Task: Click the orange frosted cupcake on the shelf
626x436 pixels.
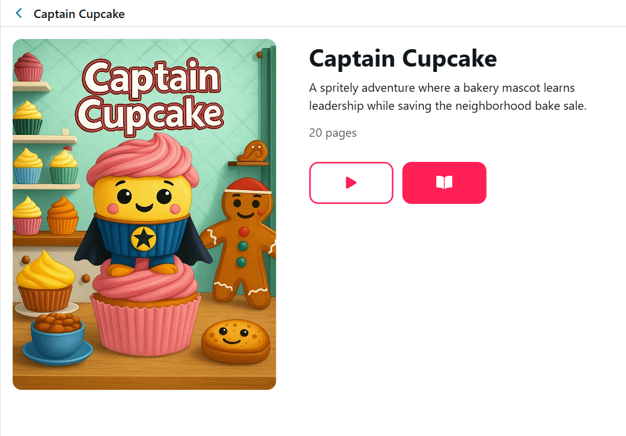Action: 62,215
